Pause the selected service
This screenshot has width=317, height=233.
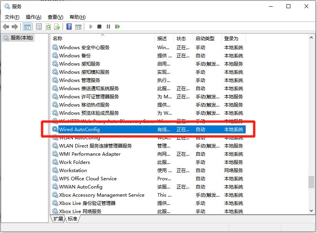(109, 27)
